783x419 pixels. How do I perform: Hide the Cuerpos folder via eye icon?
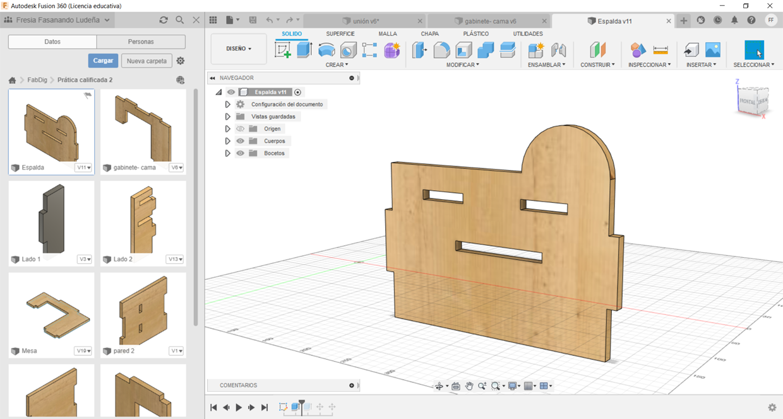click(x=240, y=141)
